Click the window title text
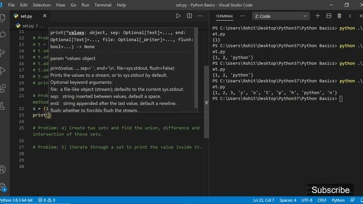Screen dimensions: 363x204 214,5
